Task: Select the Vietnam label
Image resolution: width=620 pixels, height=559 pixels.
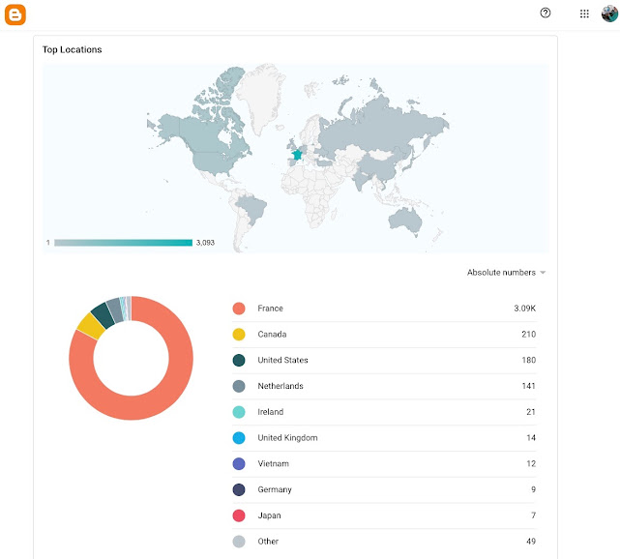Action: [273, 463]
